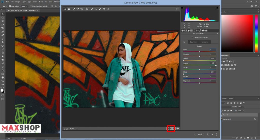Open the Split Toning panel icon
This screenshot has height=140, width=260.
click(194, 30)
